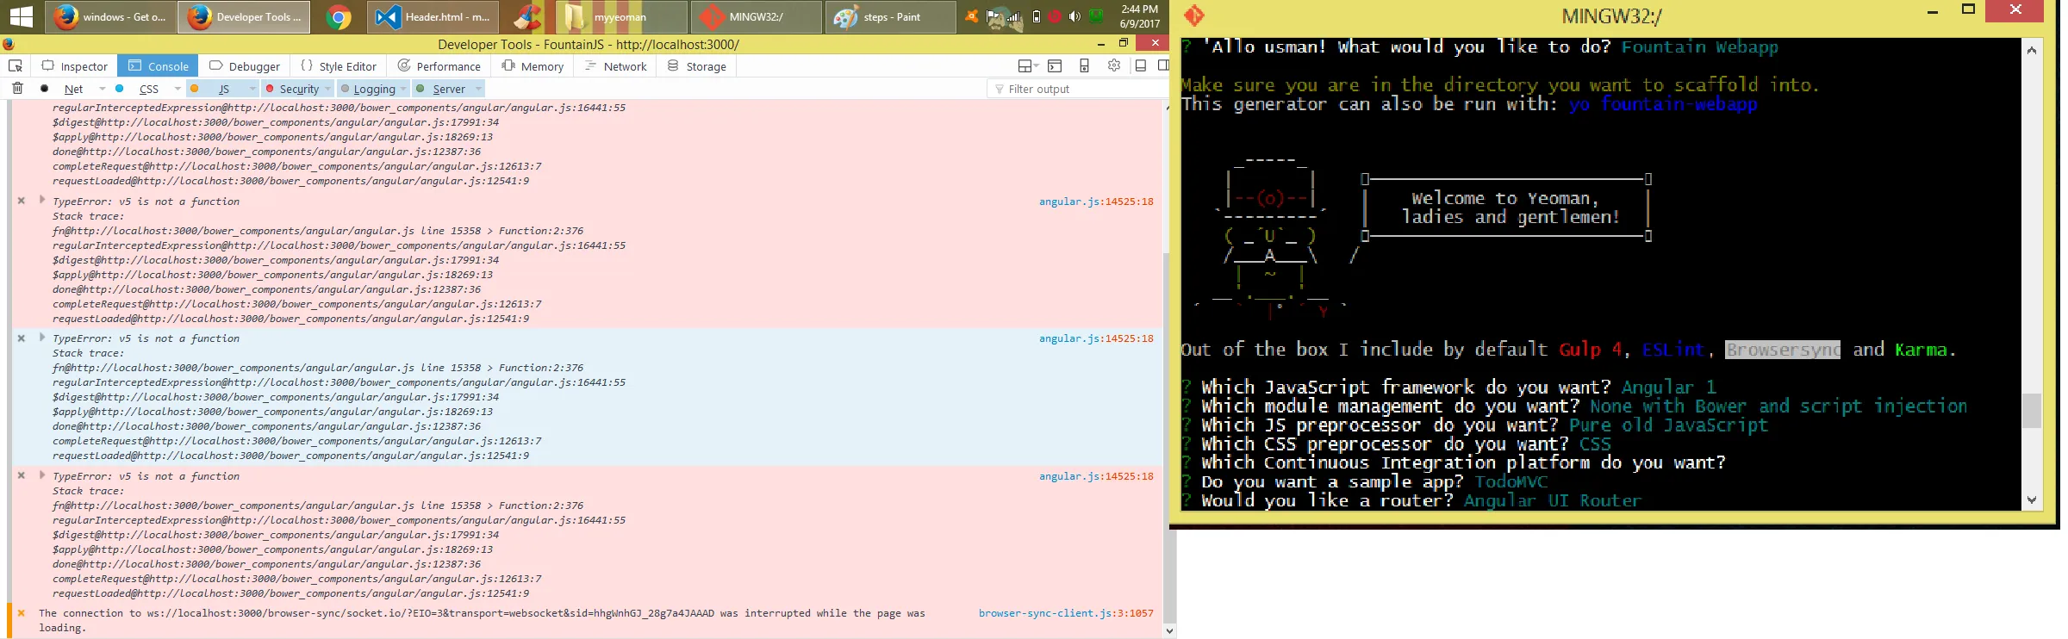Image resolution: width=2068 pixels, height=639 pixels.
Task: Open Avast icon in system tray
Action: click(x=972, y=16)
